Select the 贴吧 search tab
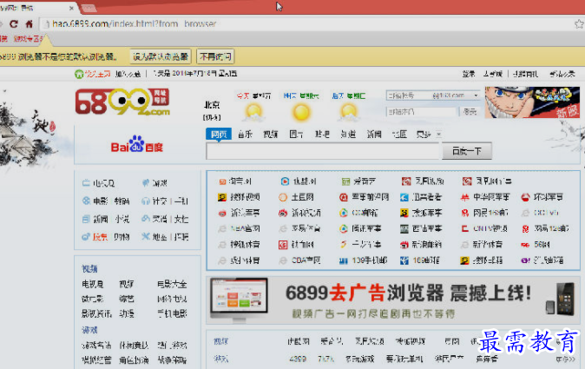The height and width of the screenshot is (369, 585). pos(322,135)
